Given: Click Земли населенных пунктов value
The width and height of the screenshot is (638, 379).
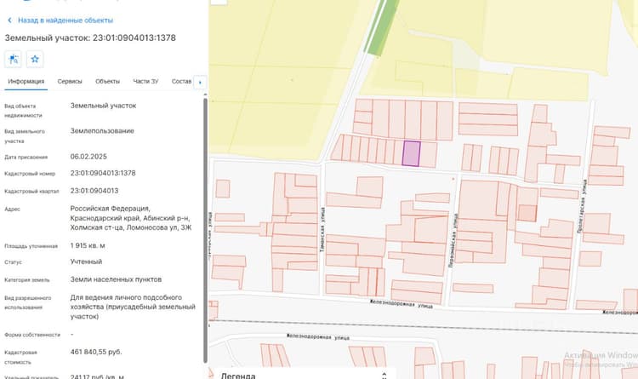Looking at the screenshot, I should [116, 279].
